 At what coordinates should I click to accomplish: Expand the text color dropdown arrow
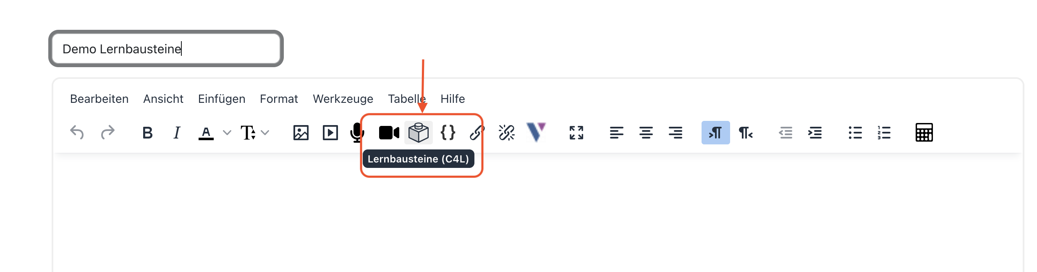227,133
